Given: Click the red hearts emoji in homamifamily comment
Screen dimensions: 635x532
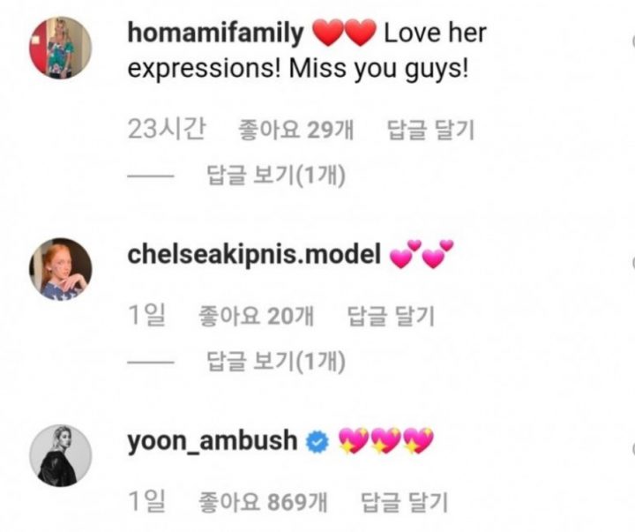Looking at the screenshot, I should 345,33.
